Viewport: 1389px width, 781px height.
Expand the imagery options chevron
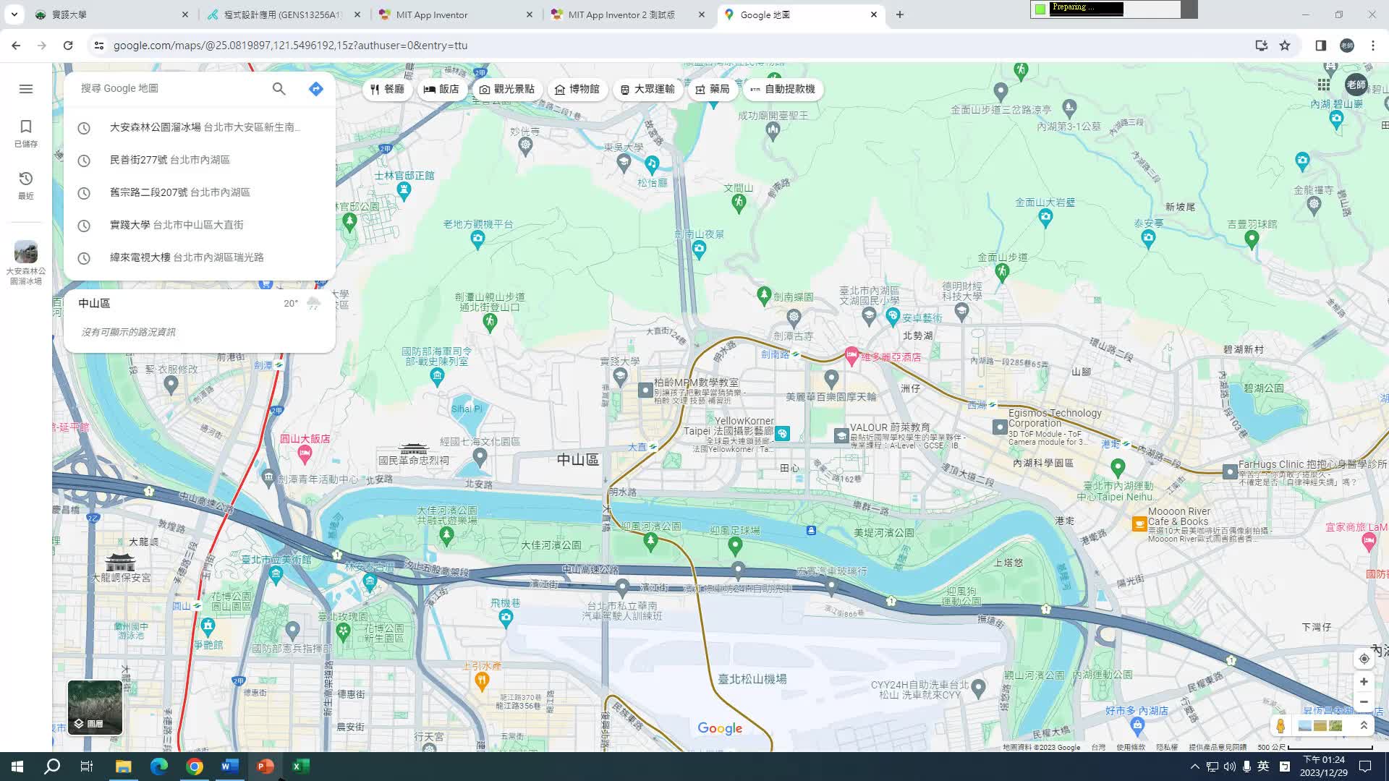(1364, 725)
